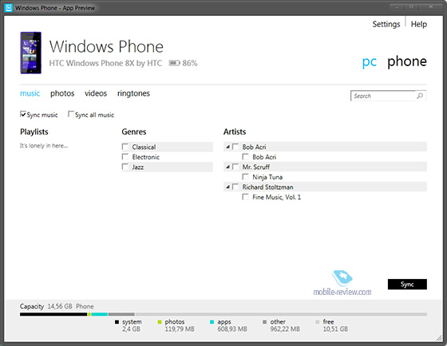This screenshot has width=447, height=346.
Task: Check the Classical genre checkbox
Action: 125,147
